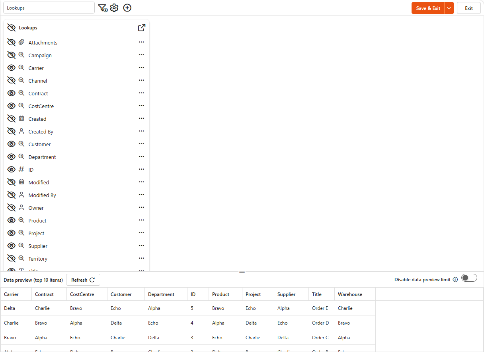Hide the Project column

pyautogui.click(x=12, y=233)
